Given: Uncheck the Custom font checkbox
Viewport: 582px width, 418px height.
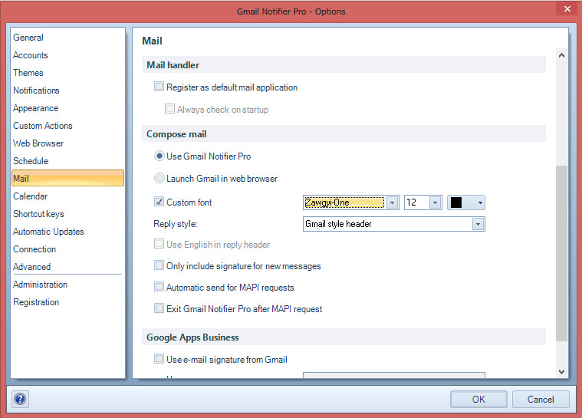Looking at the screenshot, I should [159, 202].
